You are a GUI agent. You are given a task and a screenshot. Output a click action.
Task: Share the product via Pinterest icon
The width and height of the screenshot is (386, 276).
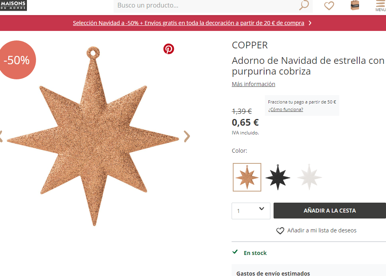pyautogui.click(x=169, y=49)
